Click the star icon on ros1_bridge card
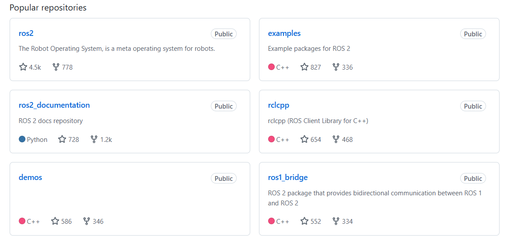This screenshot has height=247, width=514. click(x=304, y=221)
